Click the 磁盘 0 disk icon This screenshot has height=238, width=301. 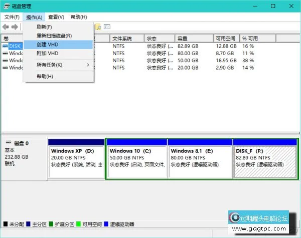pos(9,142)
